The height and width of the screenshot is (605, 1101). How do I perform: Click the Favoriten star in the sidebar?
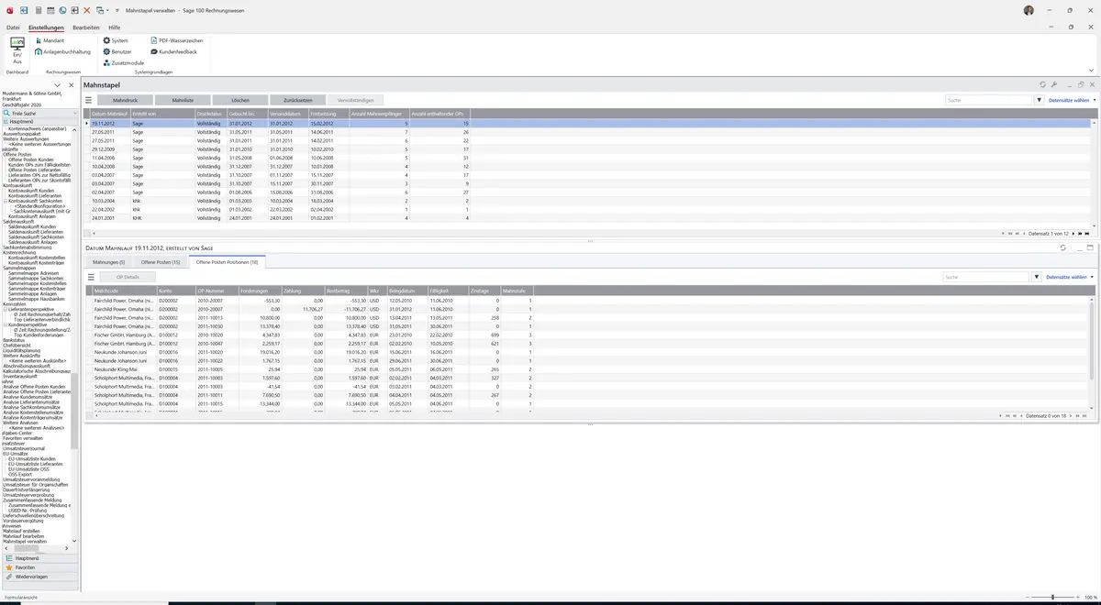point(9,567)
